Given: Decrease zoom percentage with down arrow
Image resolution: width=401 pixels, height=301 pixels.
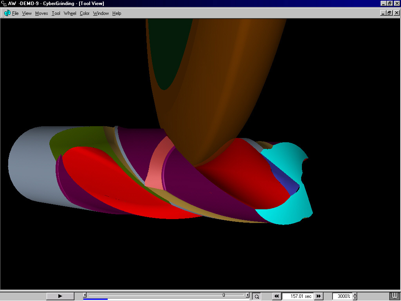Looking at the screenshot, I should (x=354, y=298).
